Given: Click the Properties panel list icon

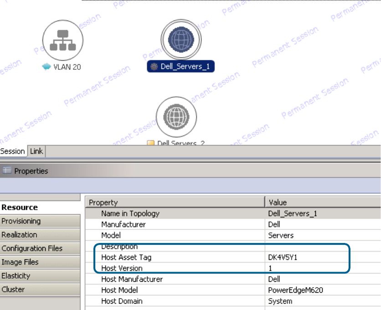Looking at the screenshot, I should click(7, 171).
